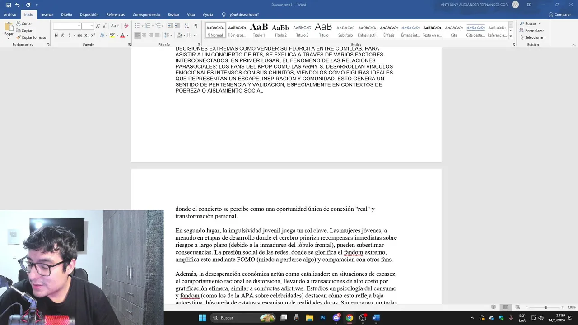578x325 pixels.
Task: Activate Copiar formato paintbrush
Action: point(31,37)
